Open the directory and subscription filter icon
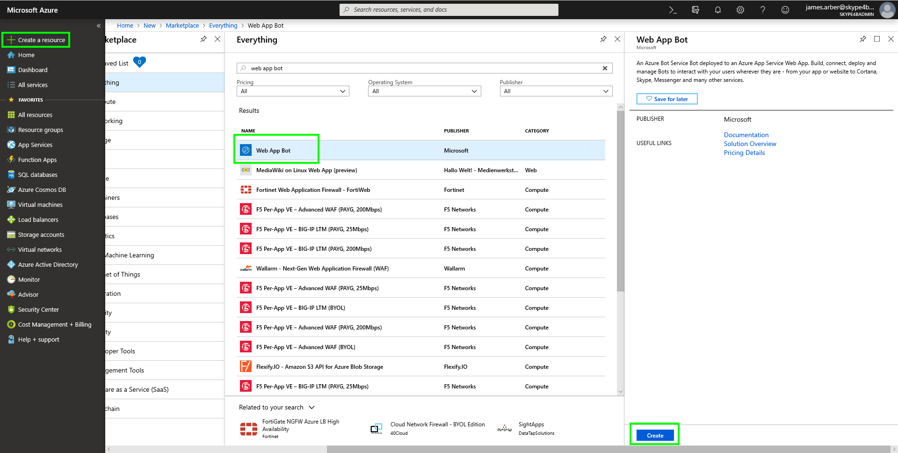Screen dimensions: 898x453 (695, 10)
